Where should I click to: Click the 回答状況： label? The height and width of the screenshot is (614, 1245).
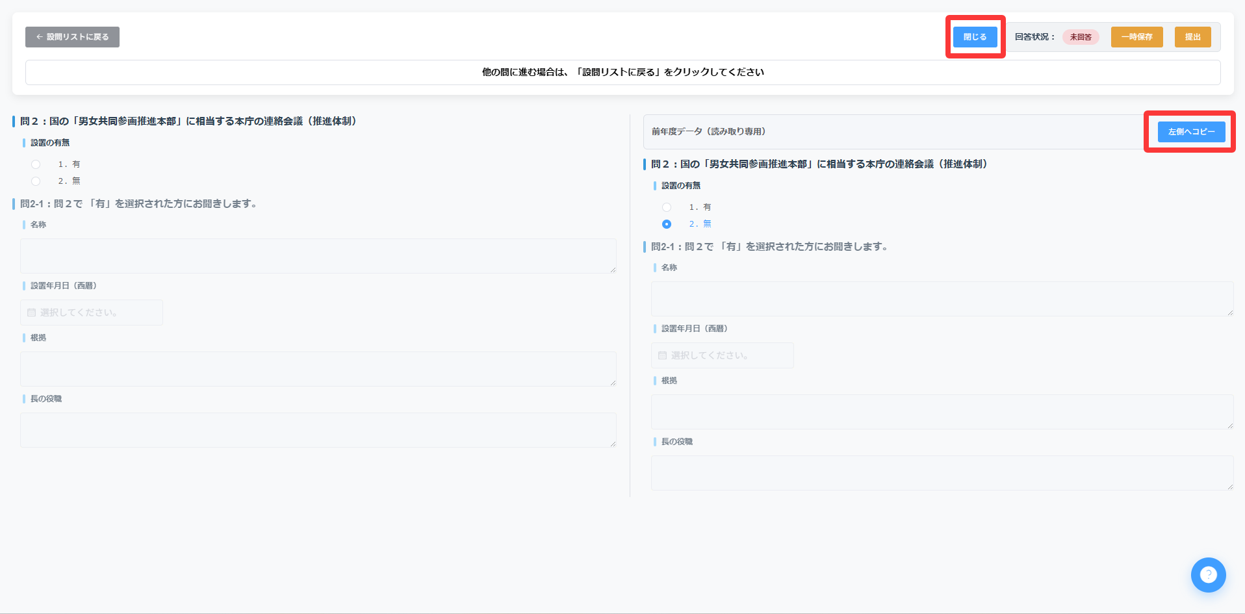(1035, 37)
